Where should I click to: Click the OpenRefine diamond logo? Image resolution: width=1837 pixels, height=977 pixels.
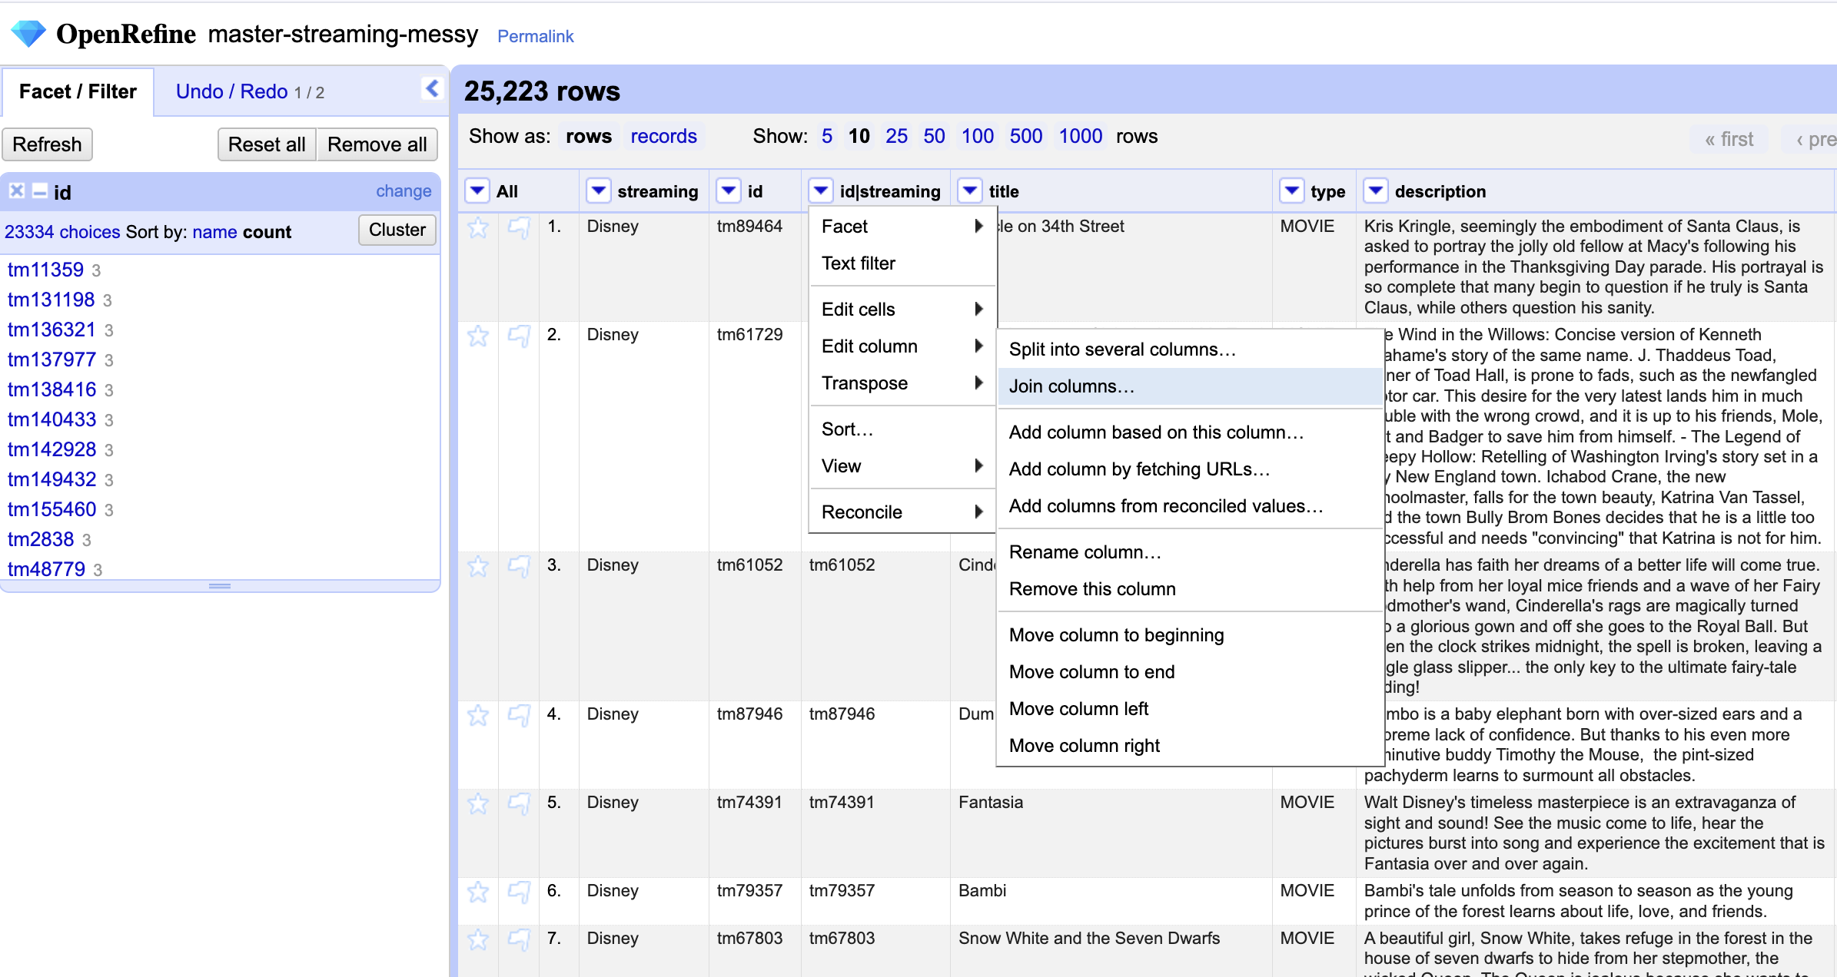pos(28,33)
